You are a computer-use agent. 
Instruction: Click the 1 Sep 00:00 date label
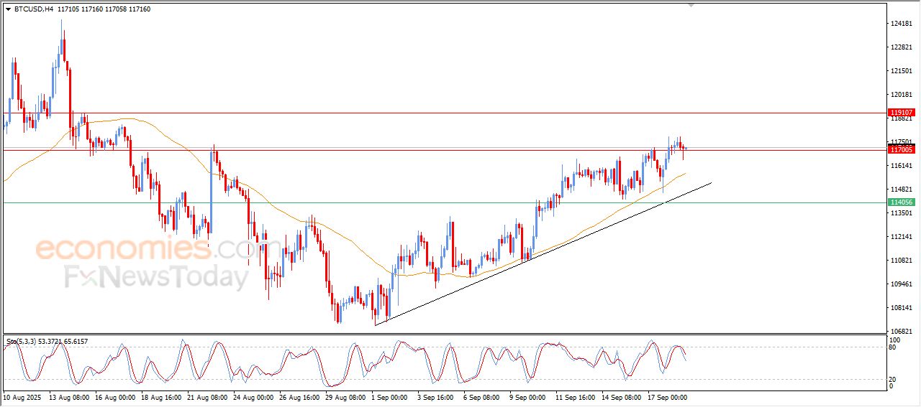coord(390,397)
